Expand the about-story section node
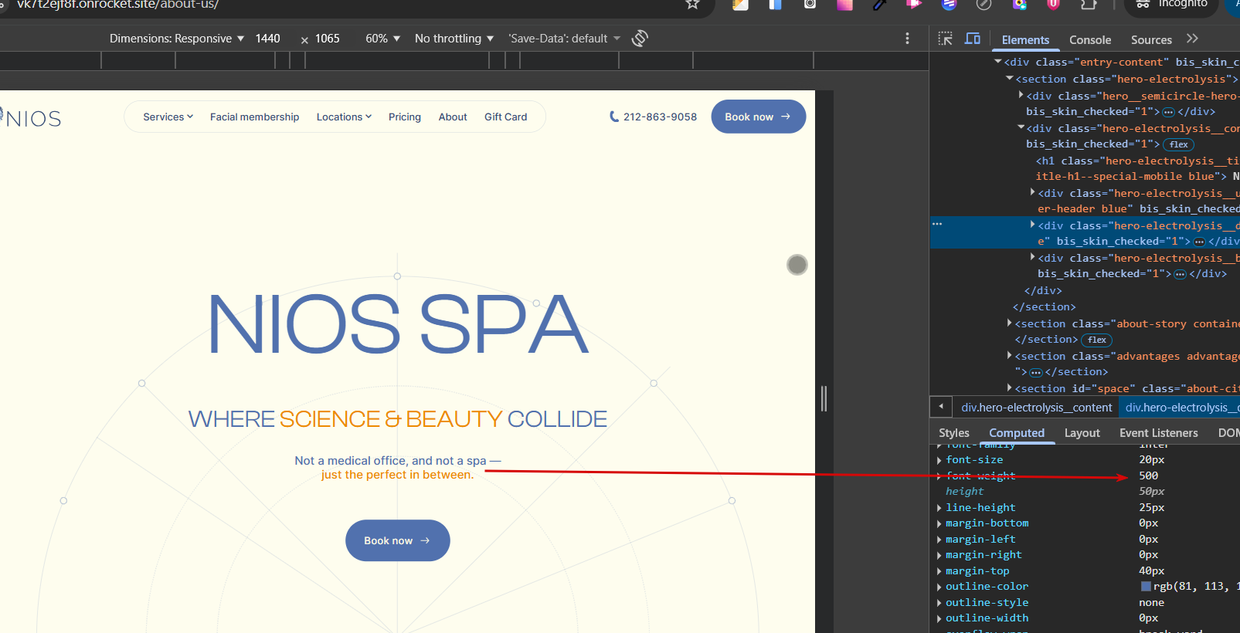The image size is (1240, 633). tap(1010, 323)
